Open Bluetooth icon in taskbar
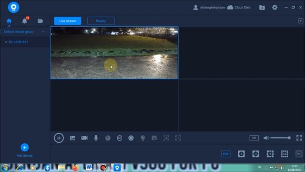Screen dimensions: 305x172 [47, 168]
